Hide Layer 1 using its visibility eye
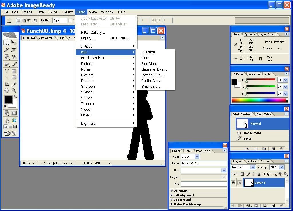The width and height of the screenshot is (293, 211). pos(234,182)
